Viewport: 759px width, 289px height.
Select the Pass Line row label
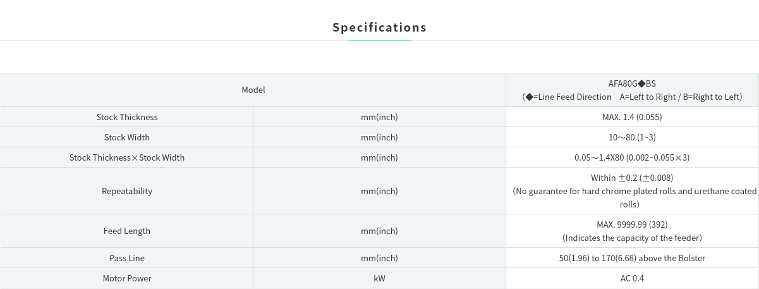coord(127,258)
